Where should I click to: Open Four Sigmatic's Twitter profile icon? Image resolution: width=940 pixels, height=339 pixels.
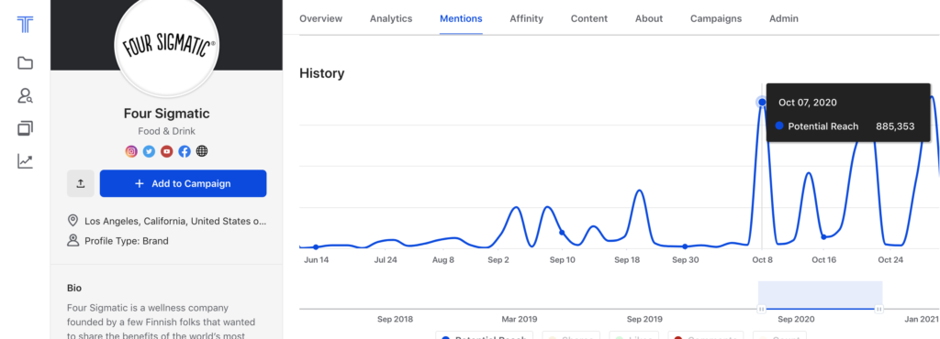point(150,151)
